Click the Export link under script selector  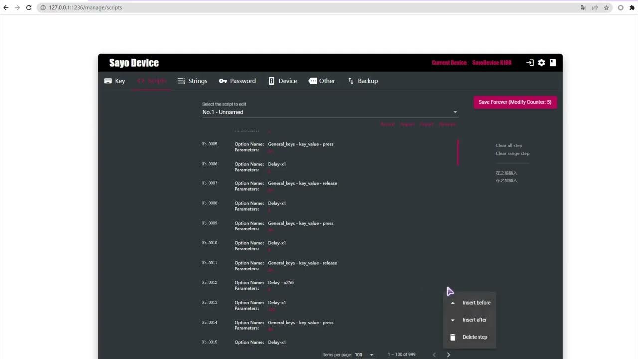[427, 124]
